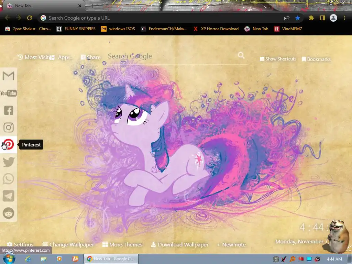Viewport: 352px width, 264px height.
Task: Click the orange magnifier tray icon
Action: [x=292, y=259]
